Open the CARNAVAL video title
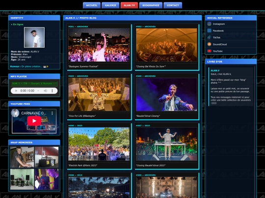Viewport: 265px width, 198px height. coord(33,113)
